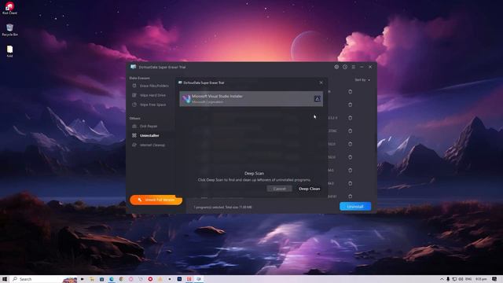Click the Wipe Free Space sidebar icon
Screen dimensions: 503x283
tap(134, 105)
